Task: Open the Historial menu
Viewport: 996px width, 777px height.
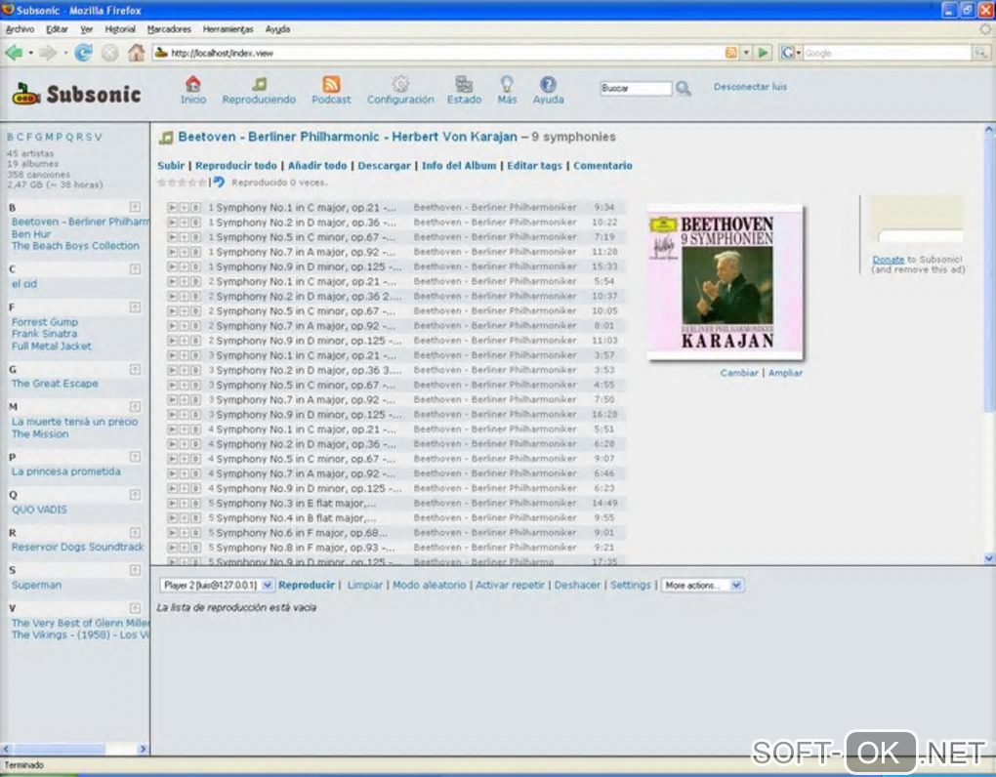Action: coord(120,29)
